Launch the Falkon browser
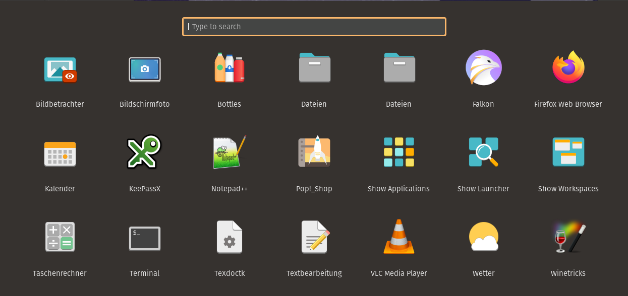 pos(483,67)
